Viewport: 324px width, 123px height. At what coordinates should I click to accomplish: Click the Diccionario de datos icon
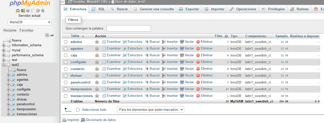(83, 120)
